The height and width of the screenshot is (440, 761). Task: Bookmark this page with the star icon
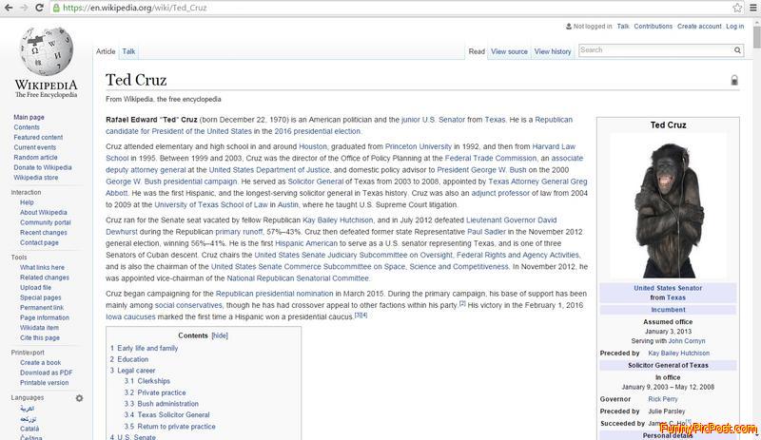[x=737, y=8]
